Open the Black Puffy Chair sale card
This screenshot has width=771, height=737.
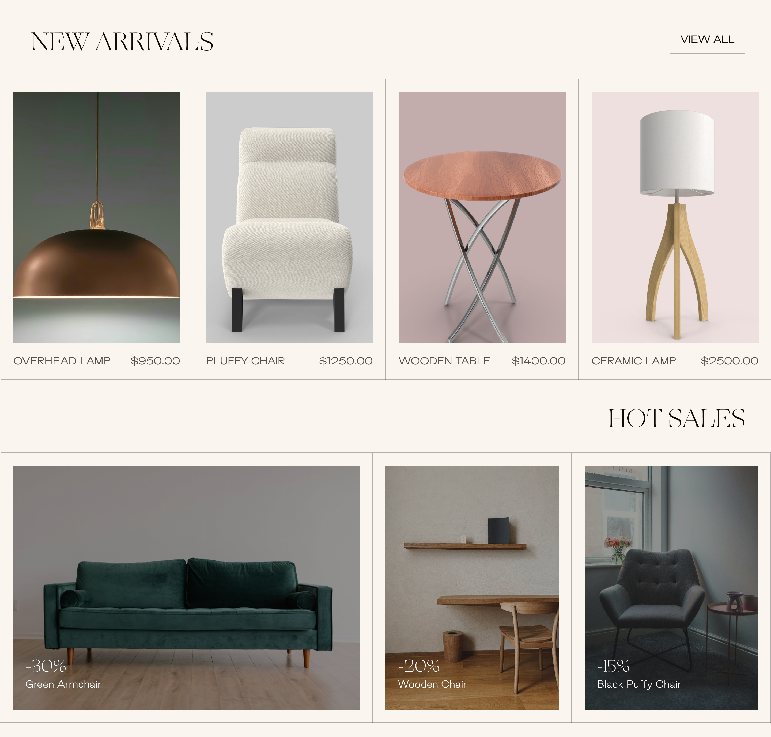point(671,588)
